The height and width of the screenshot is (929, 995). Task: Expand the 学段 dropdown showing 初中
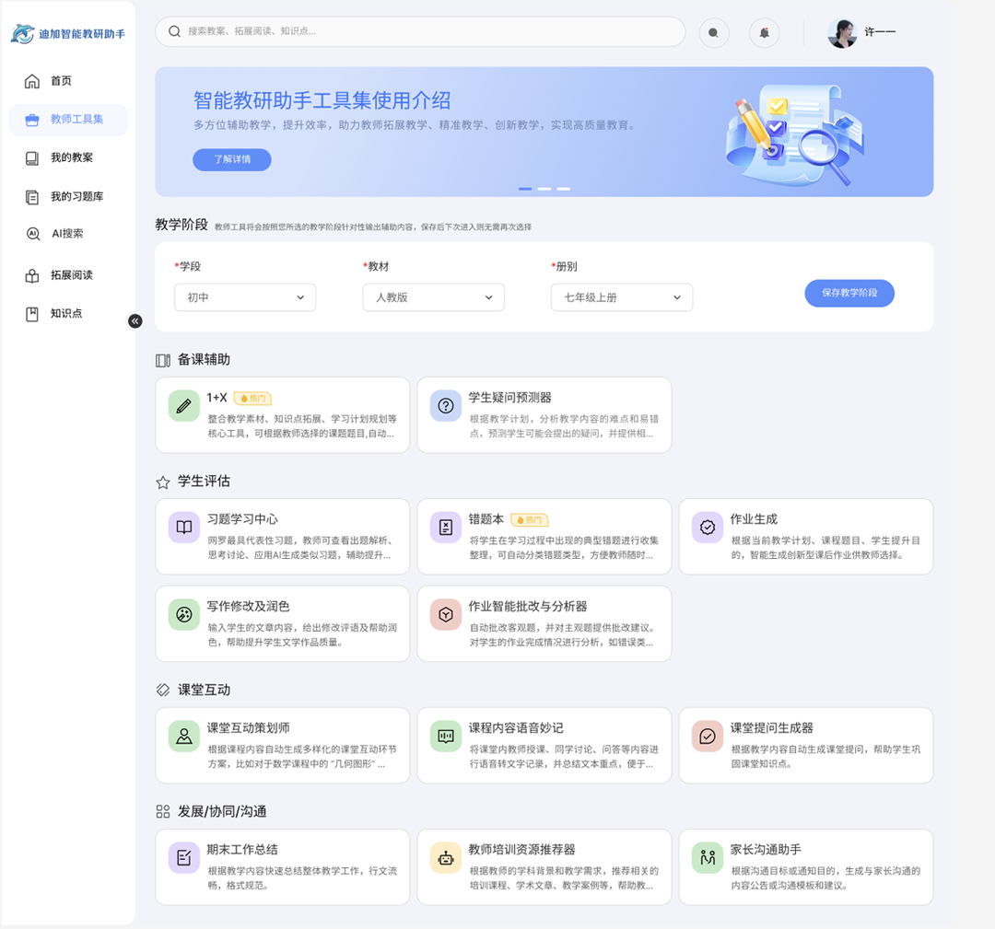pyautogui.click(x=245, y=297)
